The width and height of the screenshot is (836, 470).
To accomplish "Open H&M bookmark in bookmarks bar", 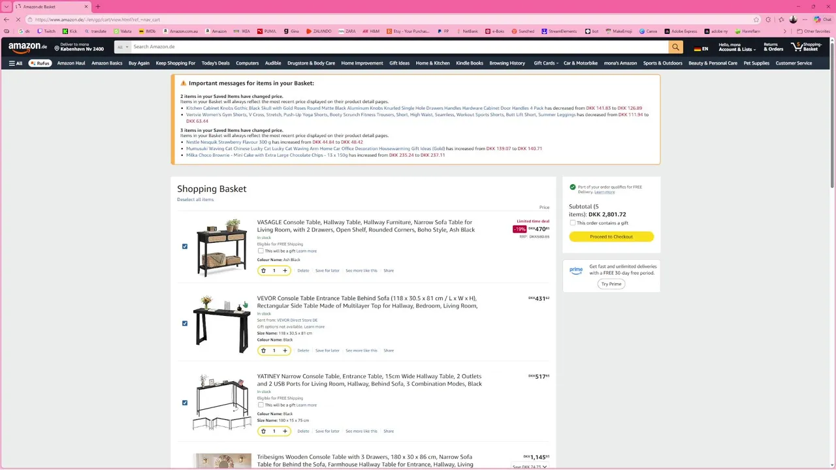I will (x=370, y=31).
